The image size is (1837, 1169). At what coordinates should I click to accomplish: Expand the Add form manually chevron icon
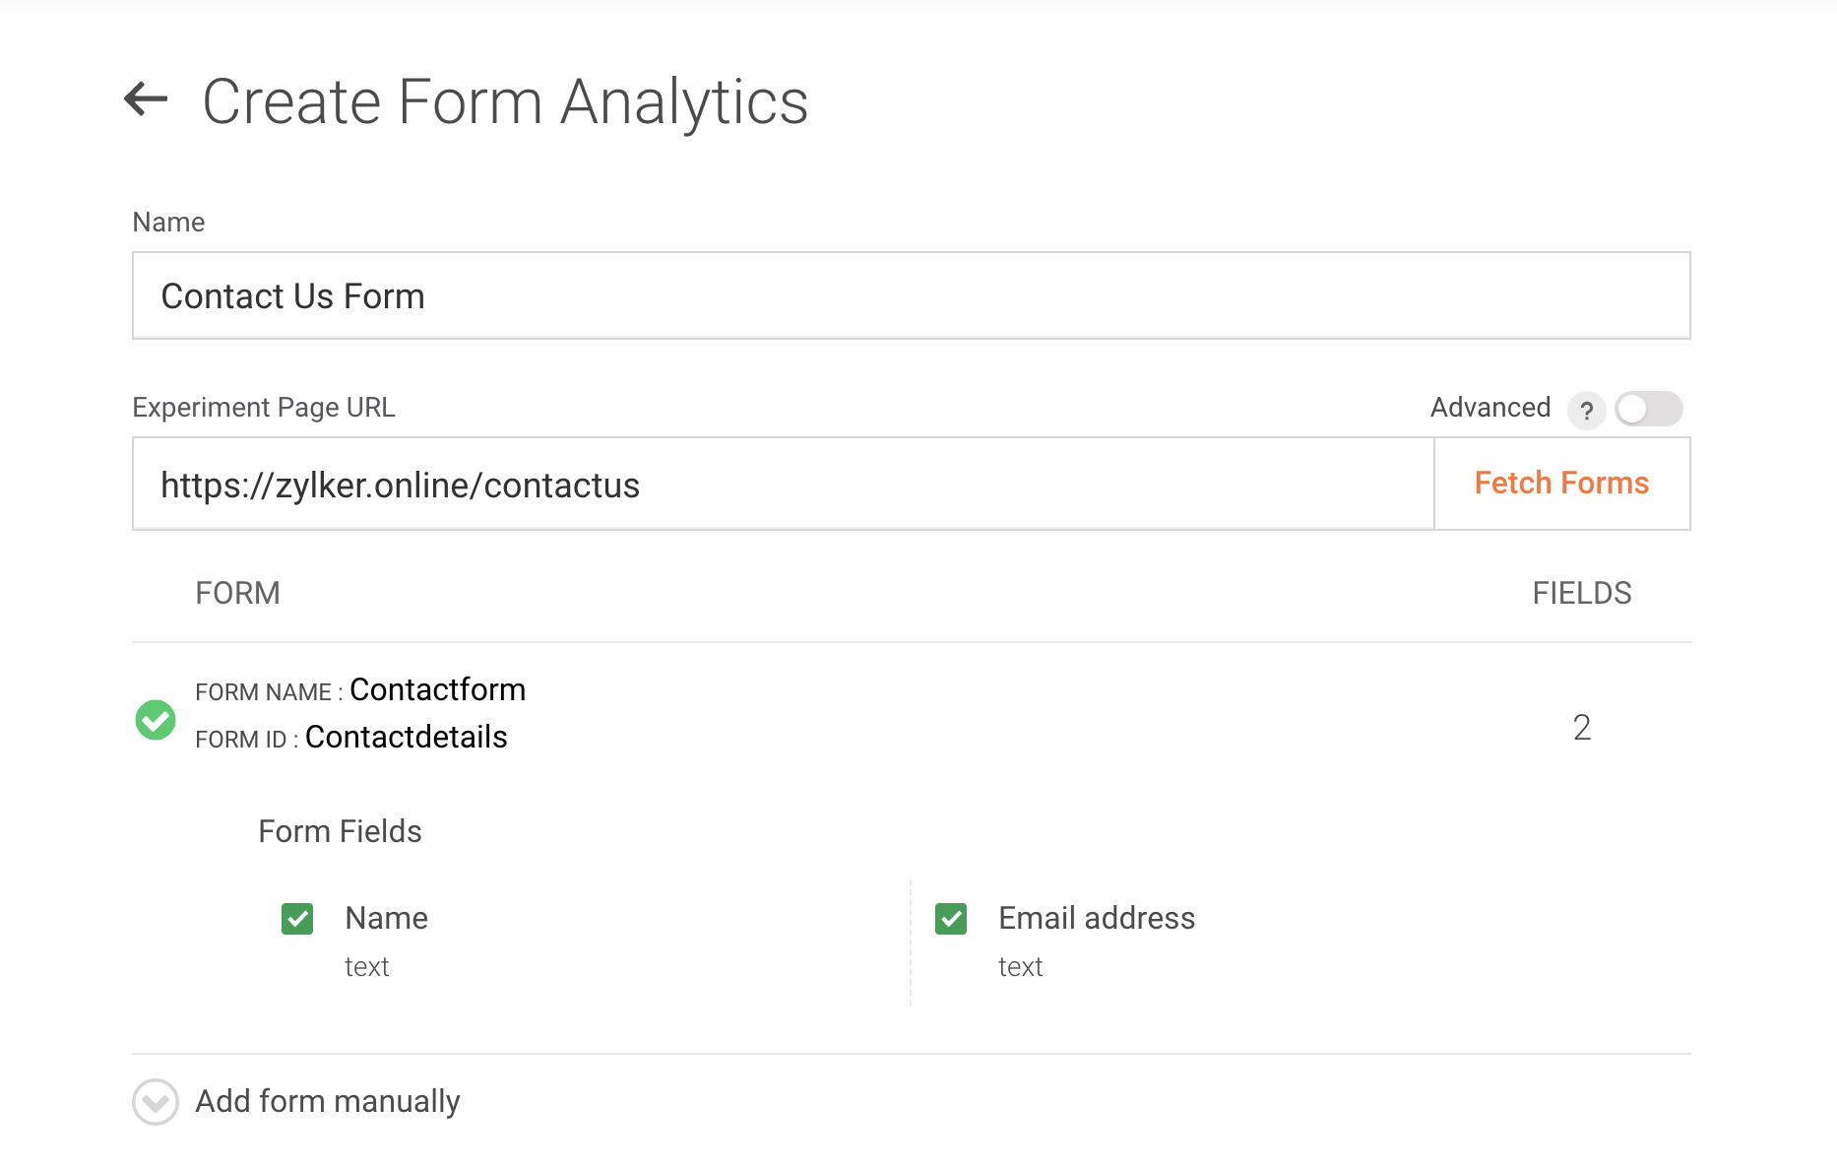click(156, 1102)
